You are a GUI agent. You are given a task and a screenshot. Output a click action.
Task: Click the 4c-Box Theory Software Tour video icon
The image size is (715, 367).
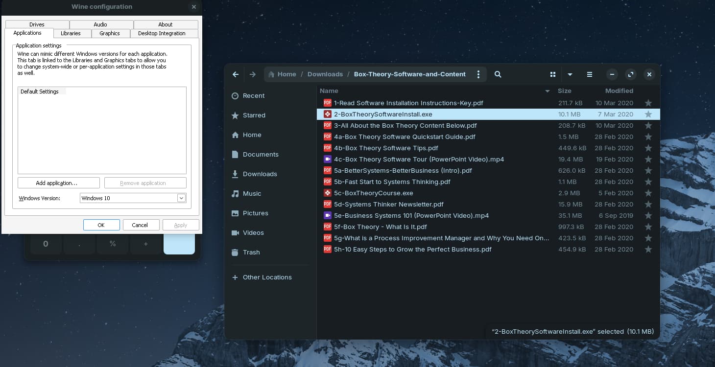click(x=328, y=160)
